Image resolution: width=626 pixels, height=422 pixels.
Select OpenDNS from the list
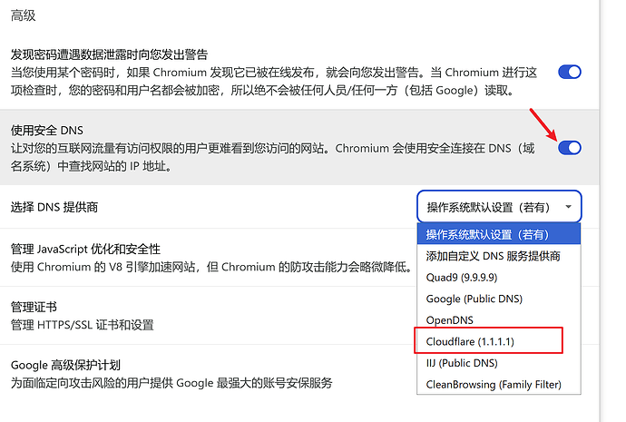click(499, 319)
